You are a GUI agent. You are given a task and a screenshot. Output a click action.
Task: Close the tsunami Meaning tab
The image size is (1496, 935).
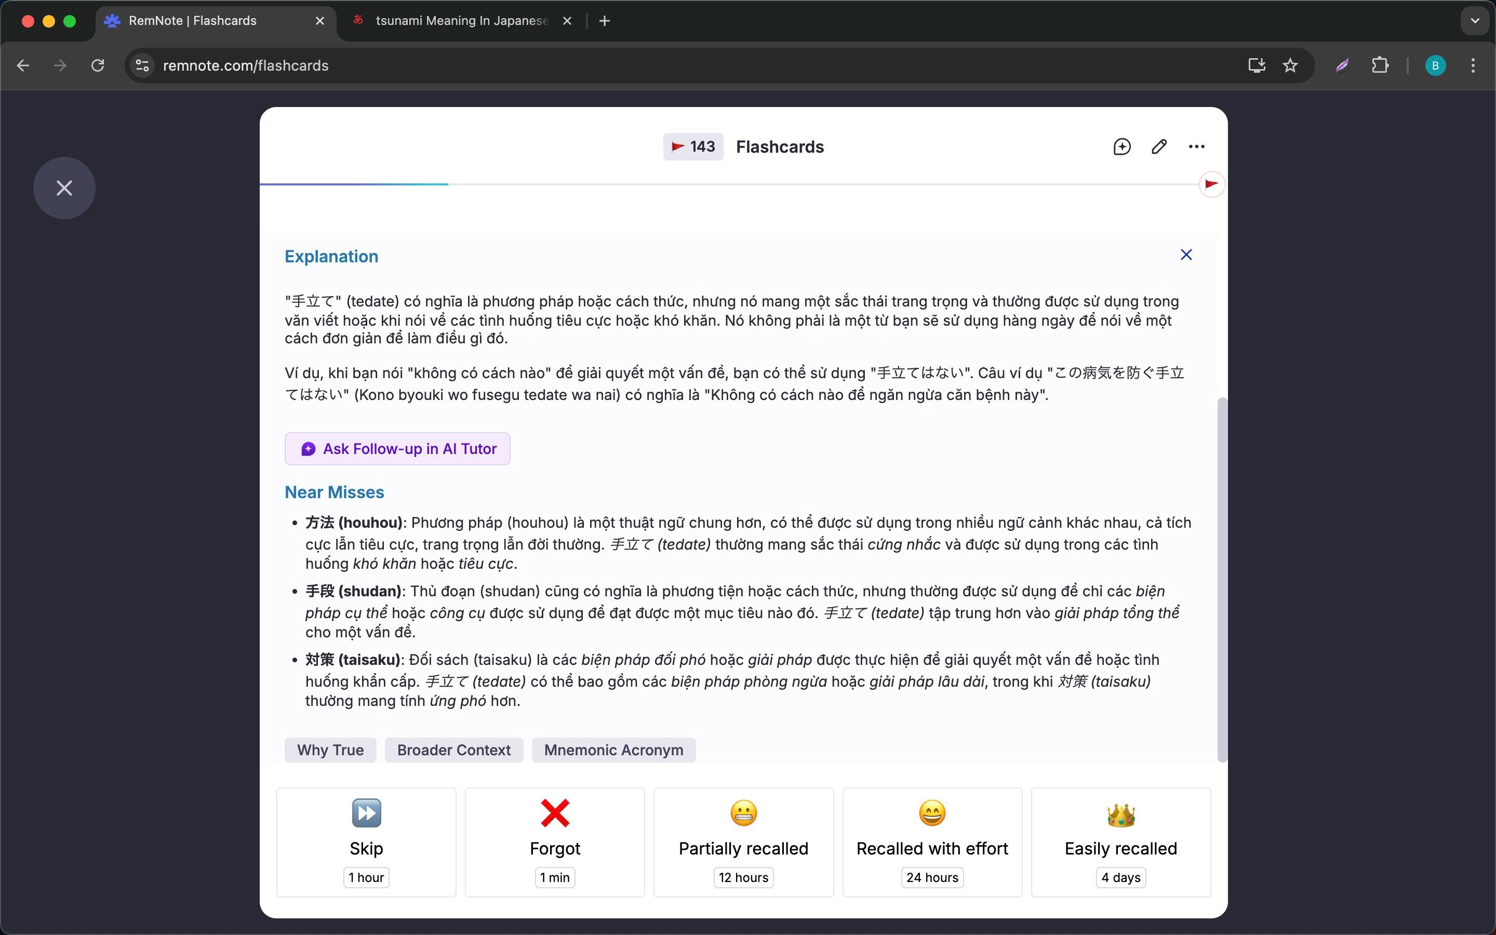click(567, 21)
